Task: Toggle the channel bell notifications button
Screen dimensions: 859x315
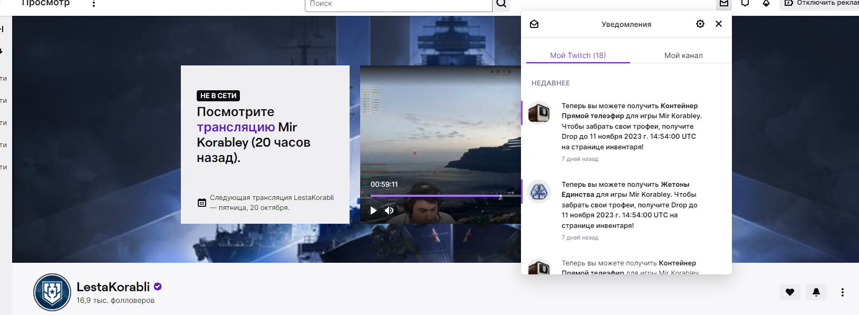Action: pos(816,292)
